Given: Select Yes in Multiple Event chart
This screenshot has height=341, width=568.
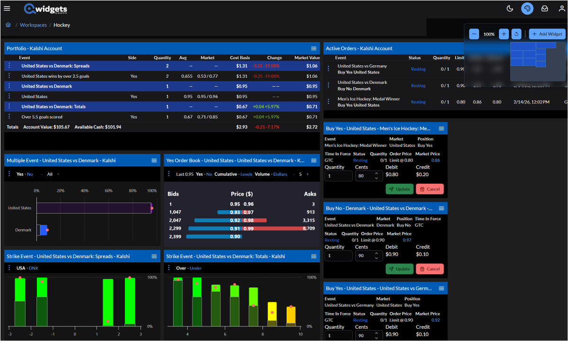Looking at the screenshot, I should tap(20, 174).
